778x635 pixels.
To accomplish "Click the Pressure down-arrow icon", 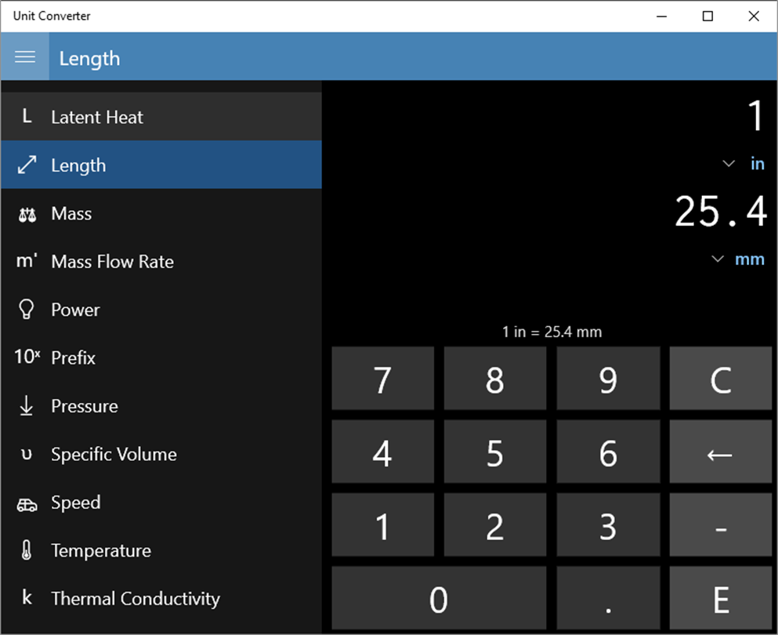I will tap(27, 405).
